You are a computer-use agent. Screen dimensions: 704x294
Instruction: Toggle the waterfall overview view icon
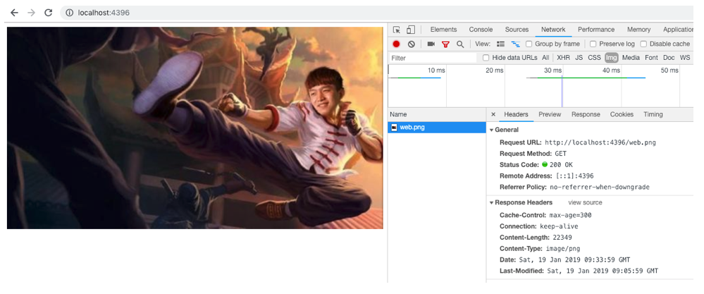[x=516, y=44]
